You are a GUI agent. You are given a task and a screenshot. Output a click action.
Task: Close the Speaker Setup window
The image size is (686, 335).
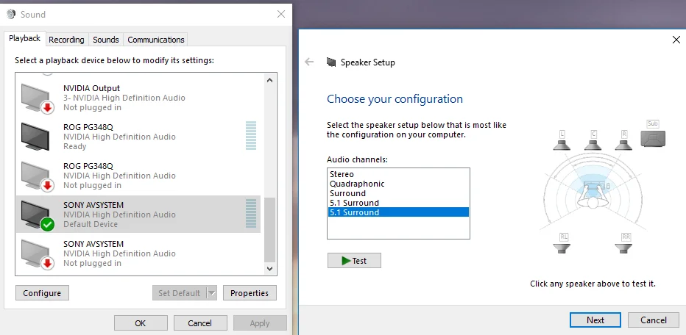676,40
